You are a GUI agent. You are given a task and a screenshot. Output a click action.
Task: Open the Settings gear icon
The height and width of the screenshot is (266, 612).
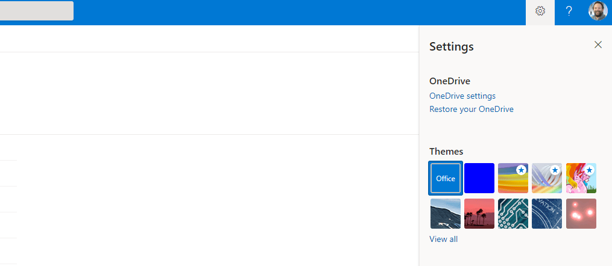pyautogui.click(x=540, y=11)
